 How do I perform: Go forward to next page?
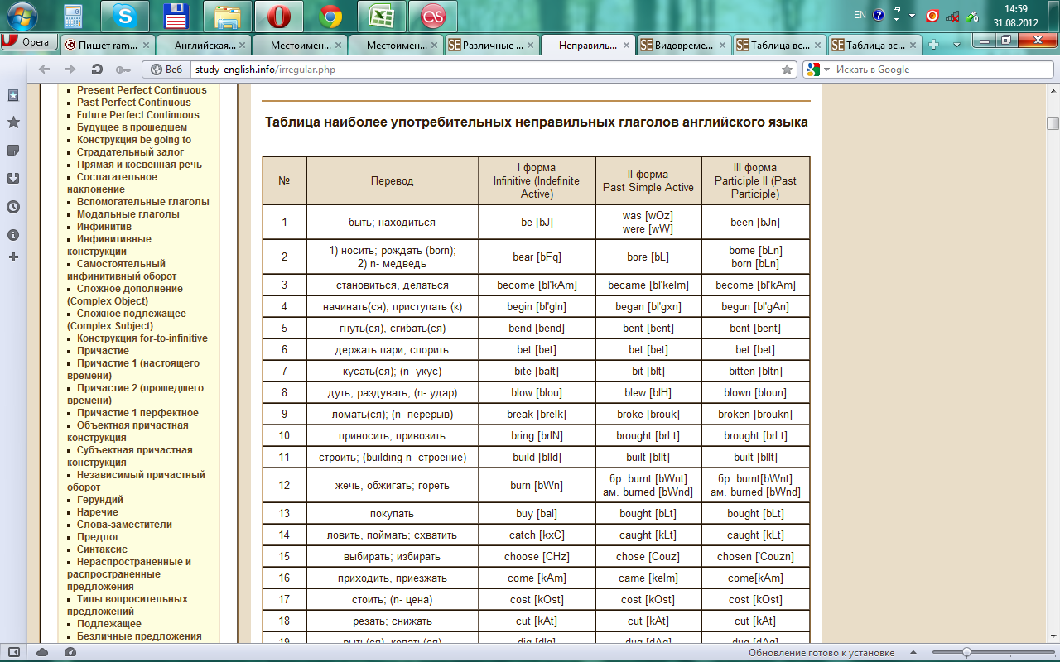coord(70,70)
